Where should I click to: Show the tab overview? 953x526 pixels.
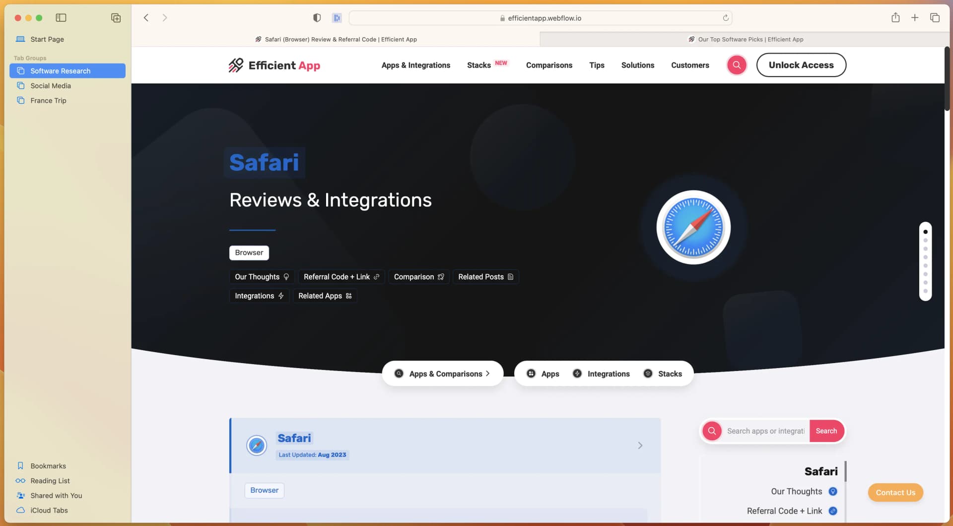[935, 18]
